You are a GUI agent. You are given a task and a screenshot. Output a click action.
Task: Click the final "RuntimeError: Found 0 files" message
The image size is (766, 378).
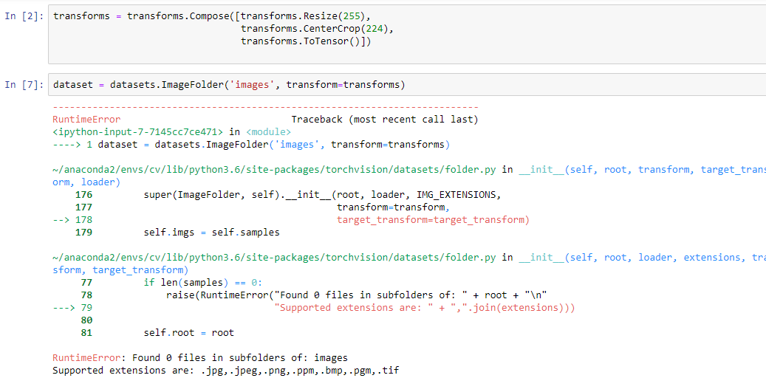(199, 358)
